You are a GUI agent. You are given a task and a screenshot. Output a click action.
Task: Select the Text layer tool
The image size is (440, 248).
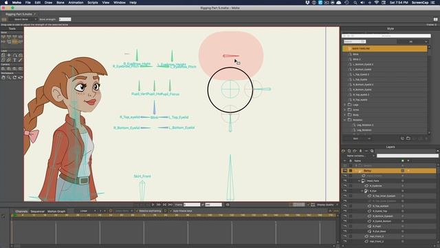[x=14, y=60]
